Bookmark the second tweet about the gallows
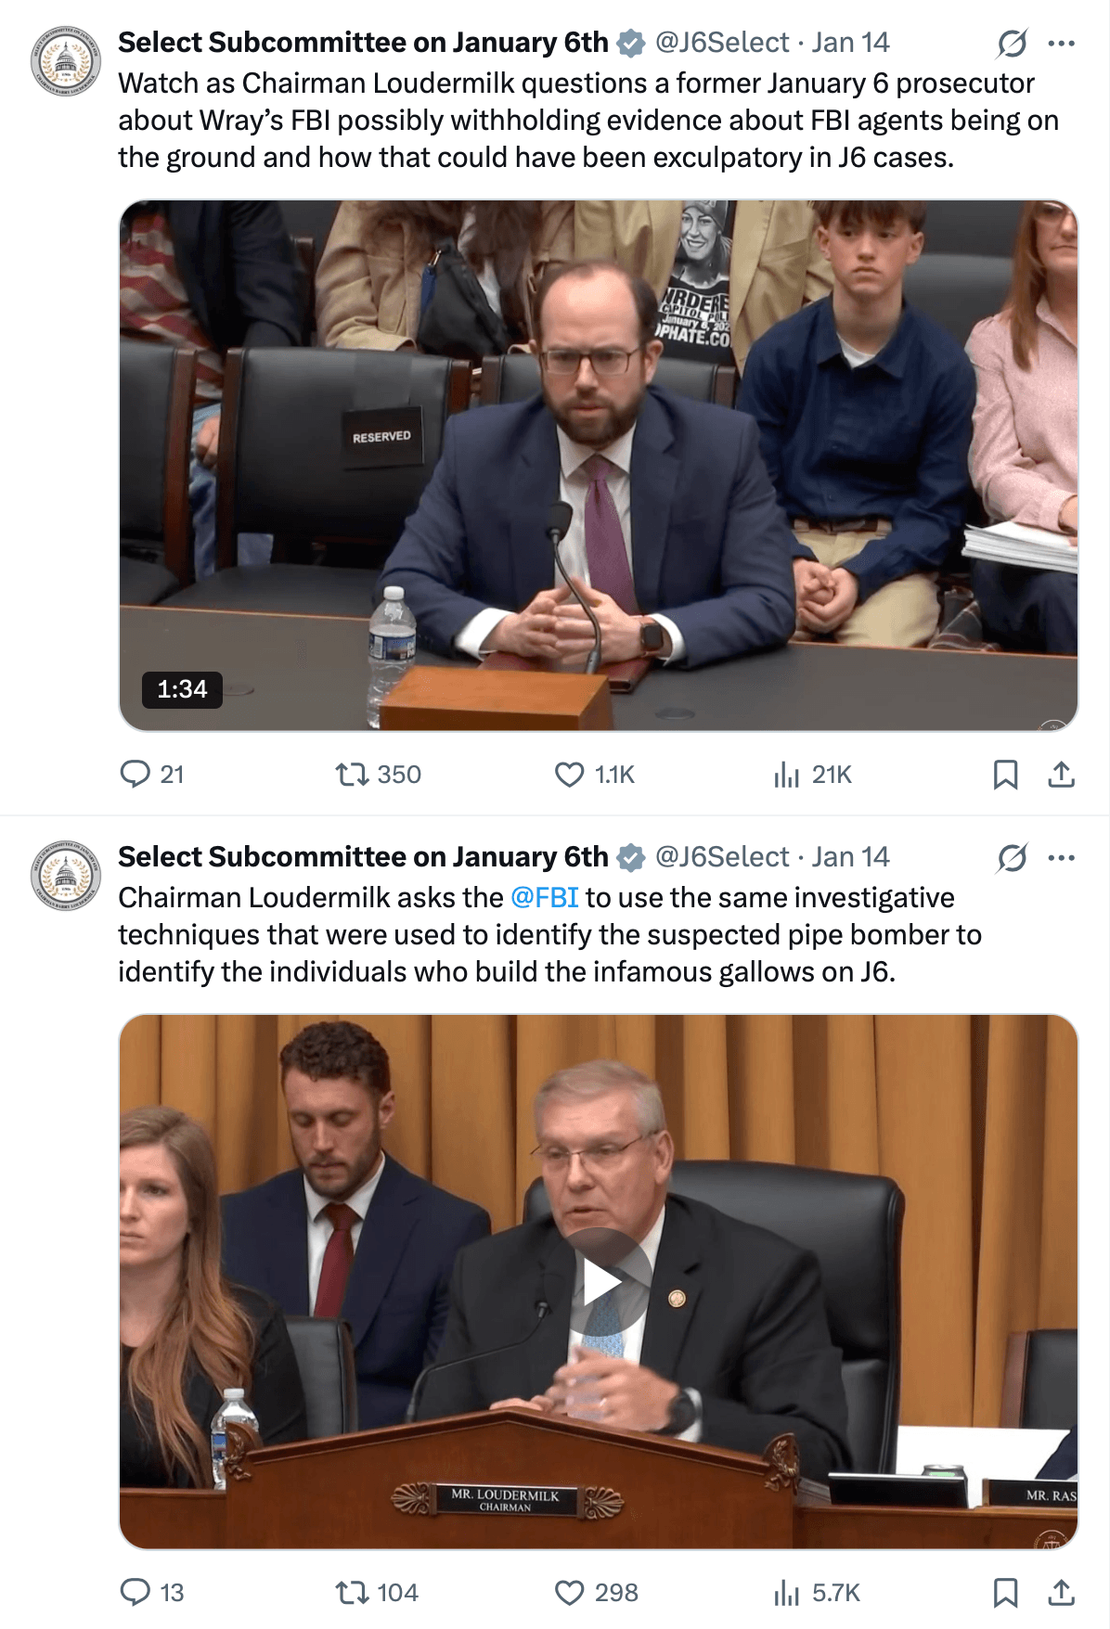Image resolution: width=1110 pixels, height=1629 pixels. 1005,1592
